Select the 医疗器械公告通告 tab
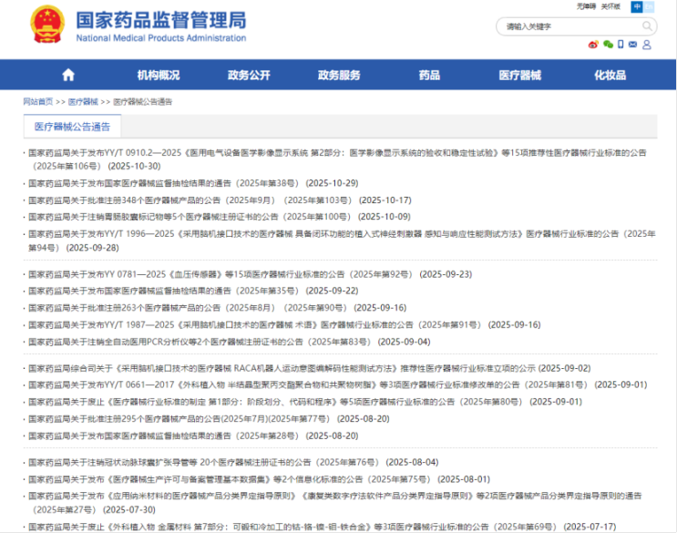677x533 pixels. click(x=72, y=127)
